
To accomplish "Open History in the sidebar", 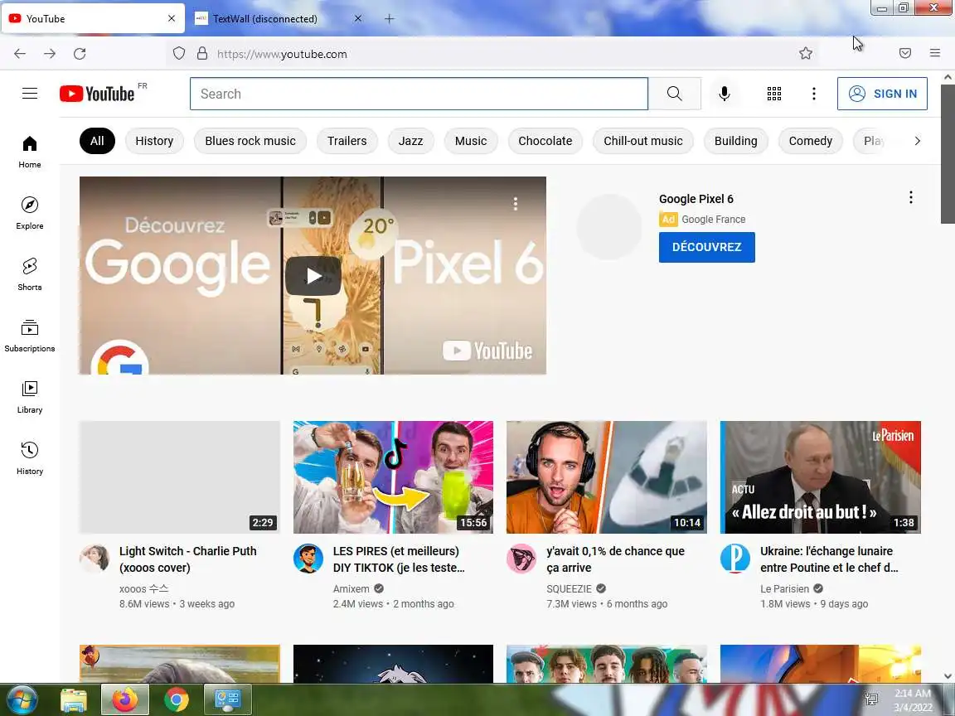I will pos(30,458).
